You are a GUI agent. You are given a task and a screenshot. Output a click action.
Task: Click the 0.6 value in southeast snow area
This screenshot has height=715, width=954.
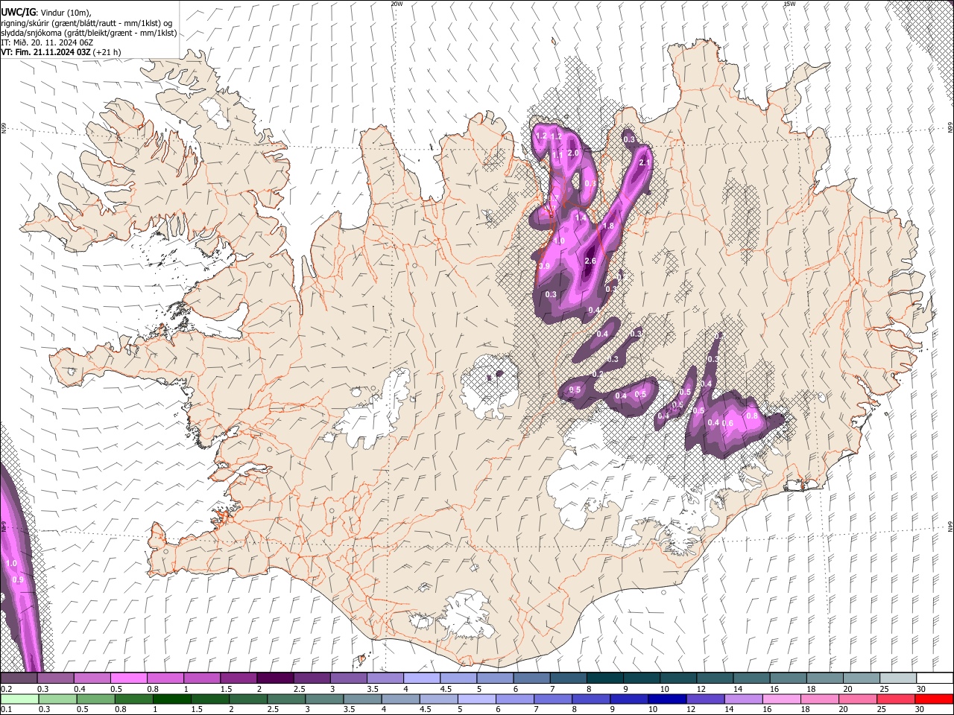[728, 423]
